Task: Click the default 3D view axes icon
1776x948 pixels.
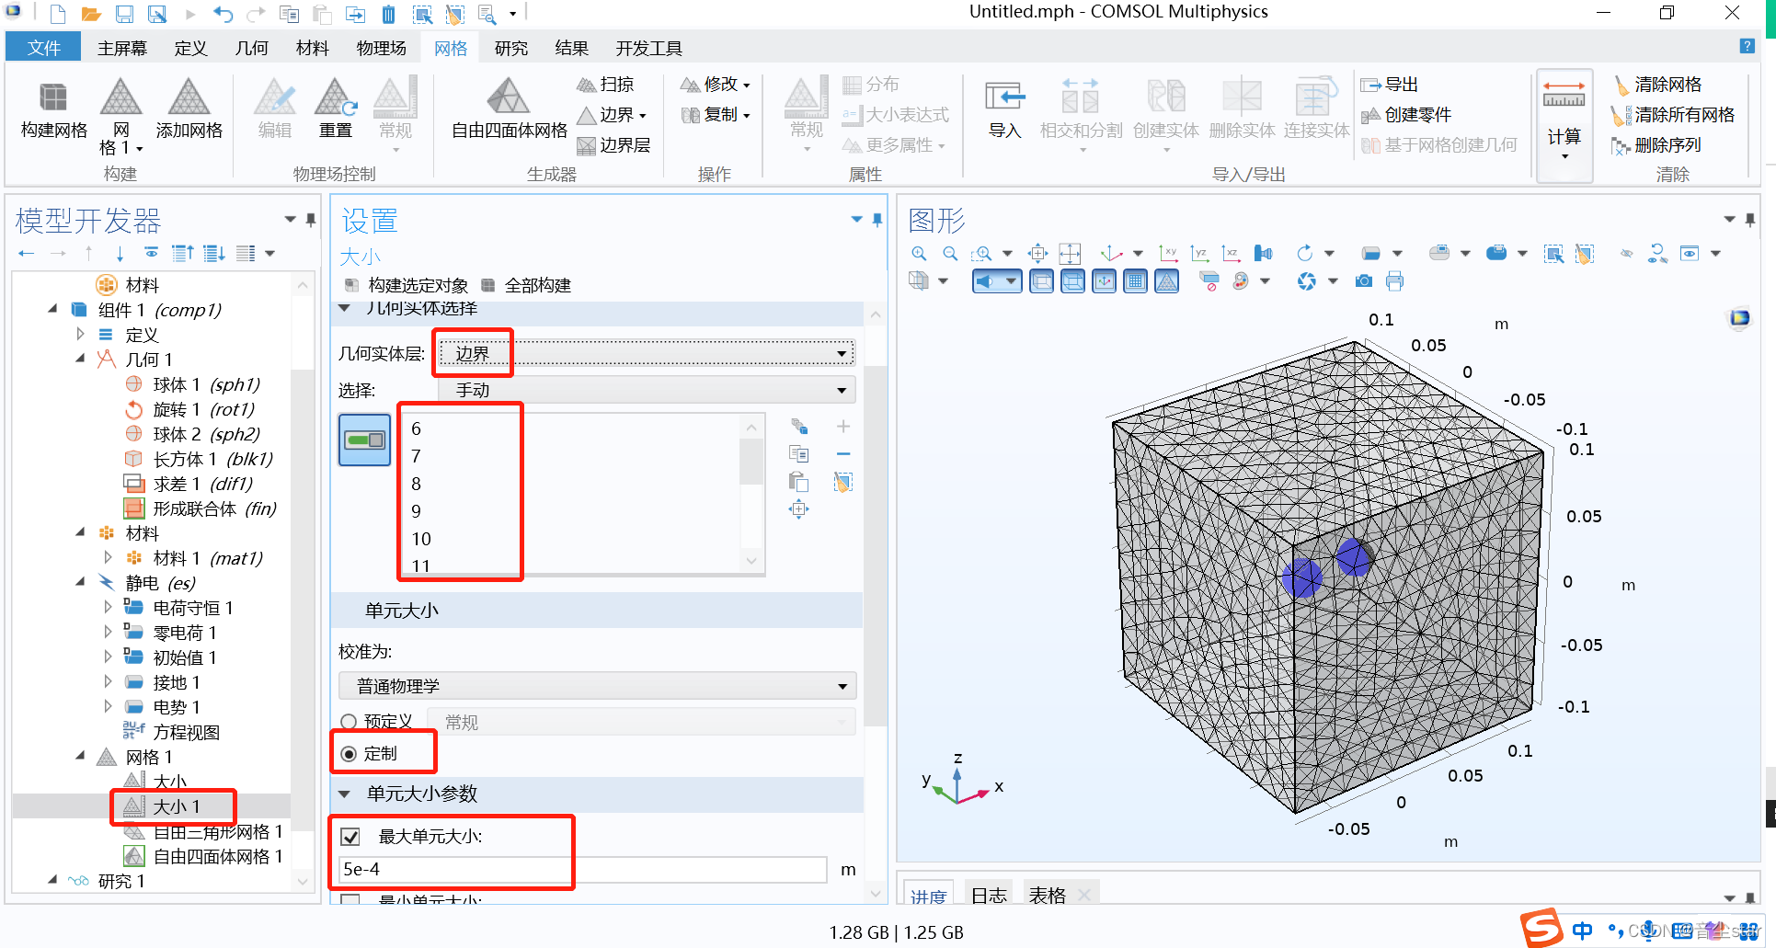Action: pos(1112,253)
